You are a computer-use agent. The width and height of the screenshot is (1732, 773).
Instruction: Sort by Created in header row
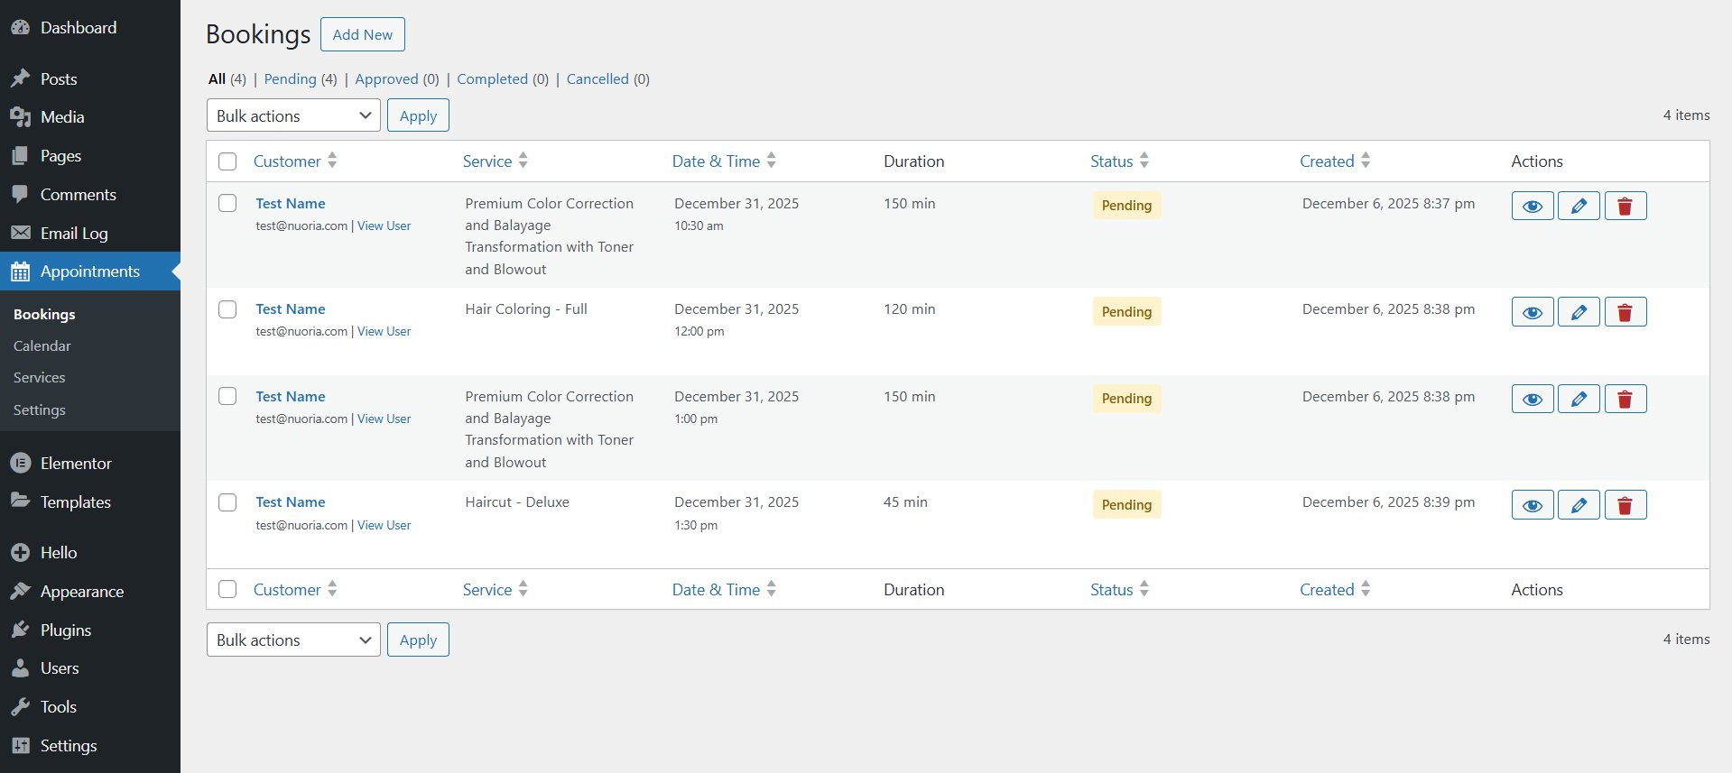tap(1335, 161)
